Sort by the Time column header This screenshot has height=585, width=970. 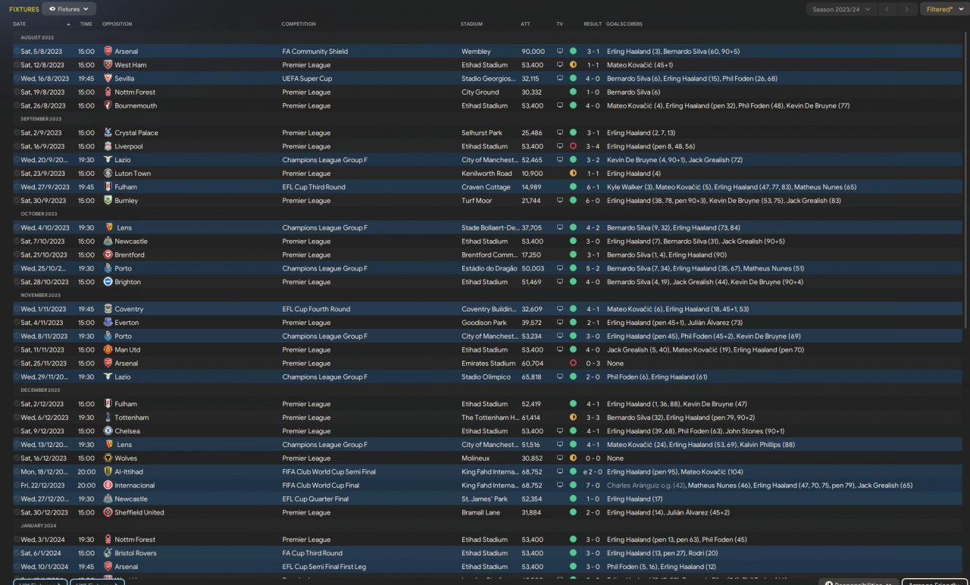coord(86,24)
